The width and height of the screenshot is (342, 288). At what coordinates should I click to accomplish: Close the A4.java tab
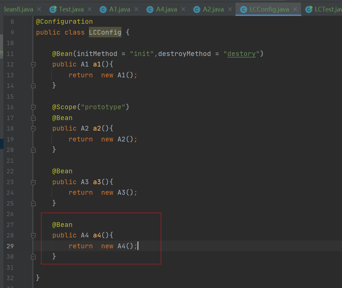click(183, 9)
